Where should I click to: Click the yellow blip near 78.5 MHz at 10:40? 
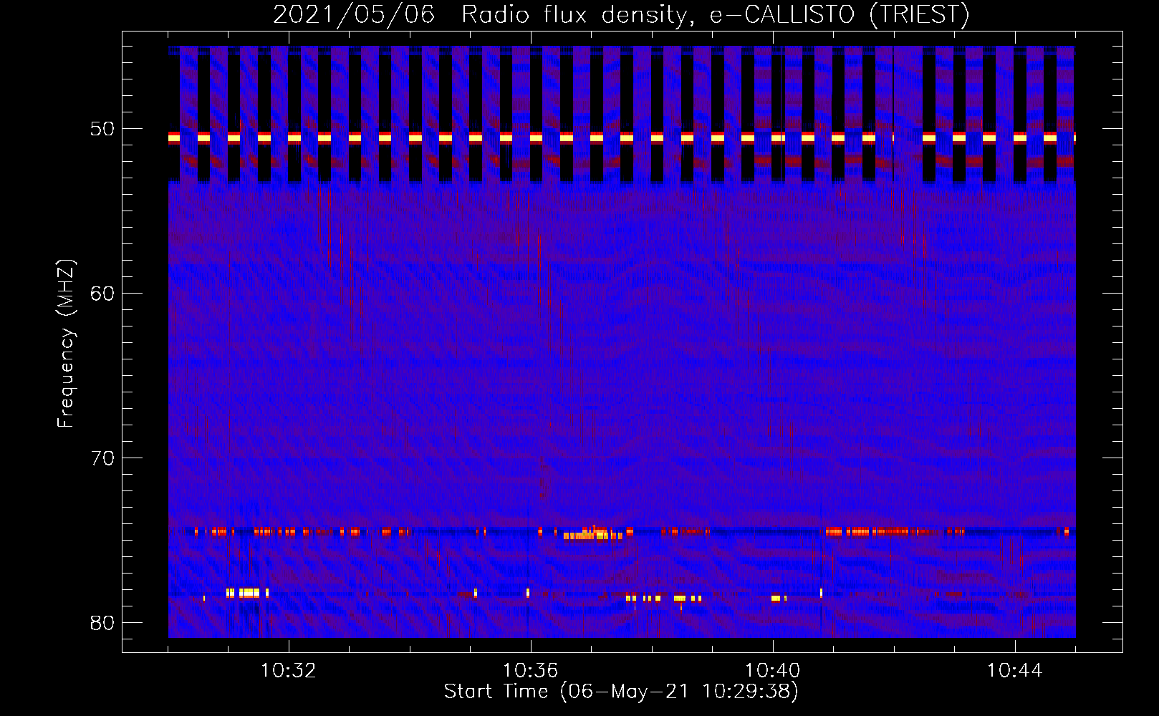pyautogui.click(x=776, y=598)
